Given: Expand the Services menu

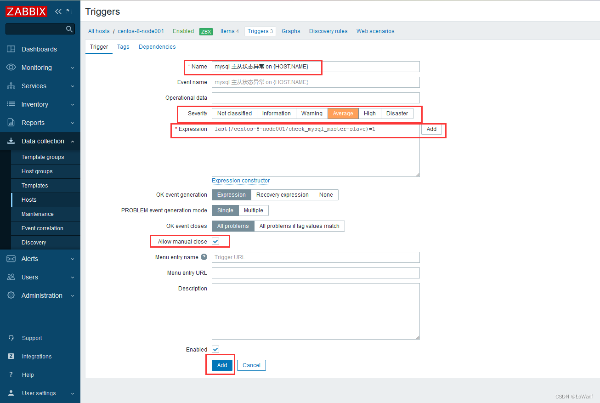Looking at the screenshot, I should (73, 86).
